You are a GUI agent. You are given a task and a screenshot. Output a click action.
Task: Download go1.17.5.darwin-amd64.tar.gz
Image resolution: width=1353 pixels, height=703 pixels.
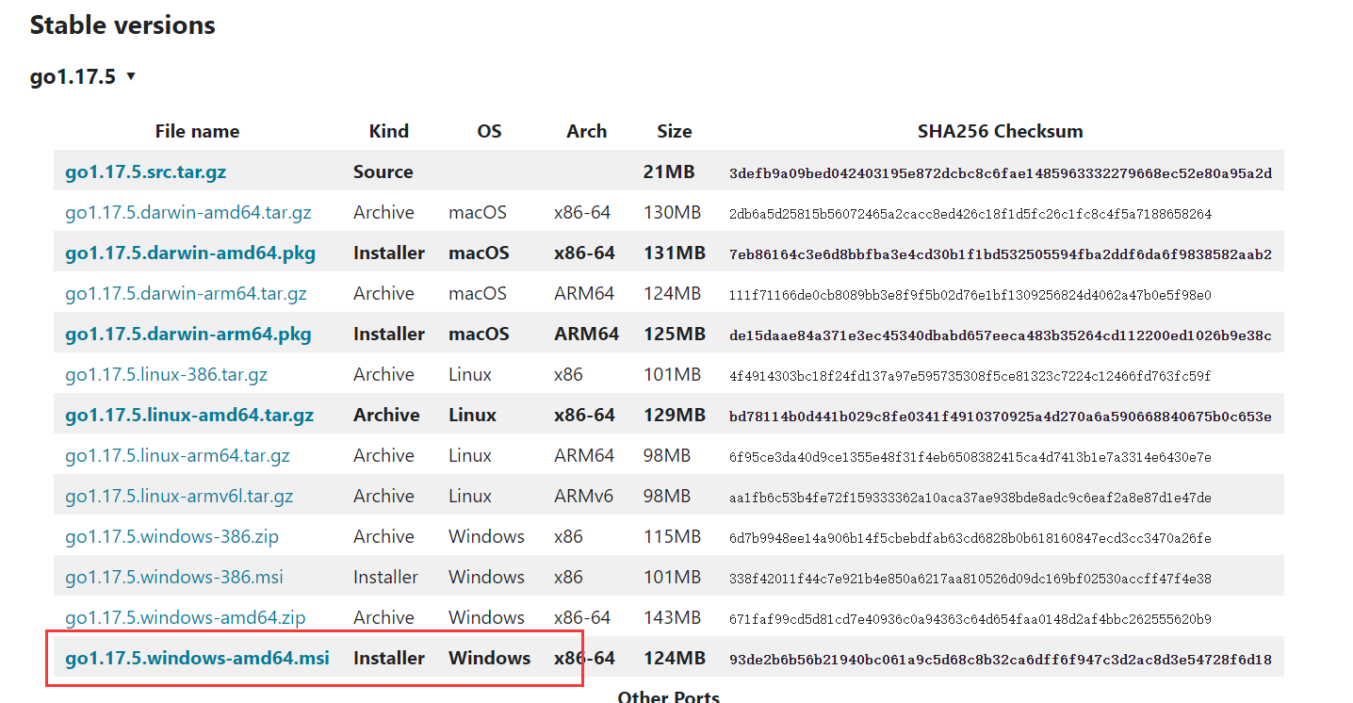[187, 213]
